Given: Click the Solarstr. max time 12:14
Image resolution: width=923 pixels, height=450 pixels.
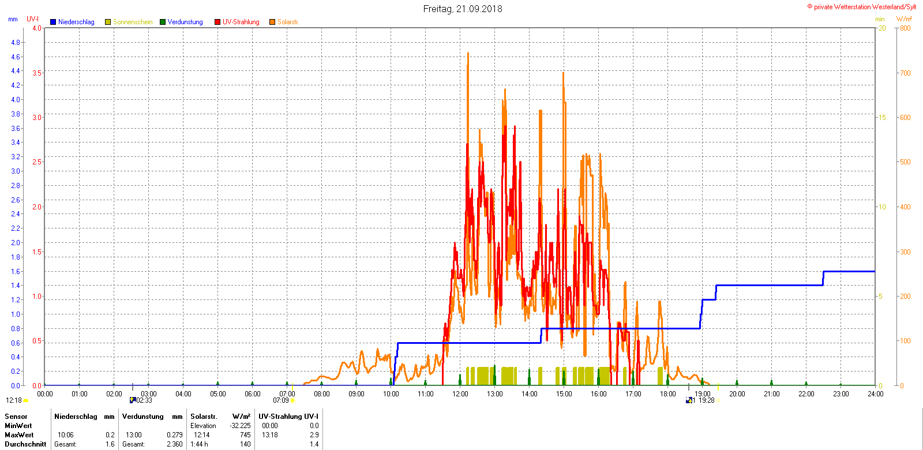Looking at the screenshot, I should pos(202,435).
